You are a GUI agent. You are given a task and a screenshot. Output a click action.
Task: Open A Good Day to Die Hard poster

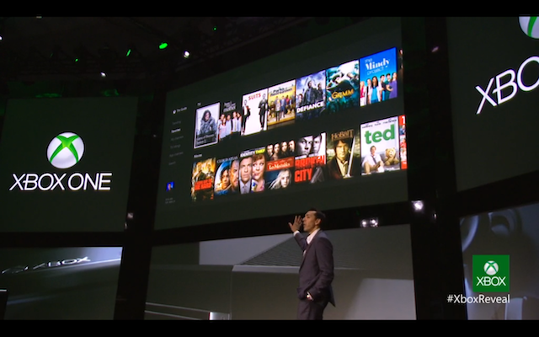click(x=203, y=179)
